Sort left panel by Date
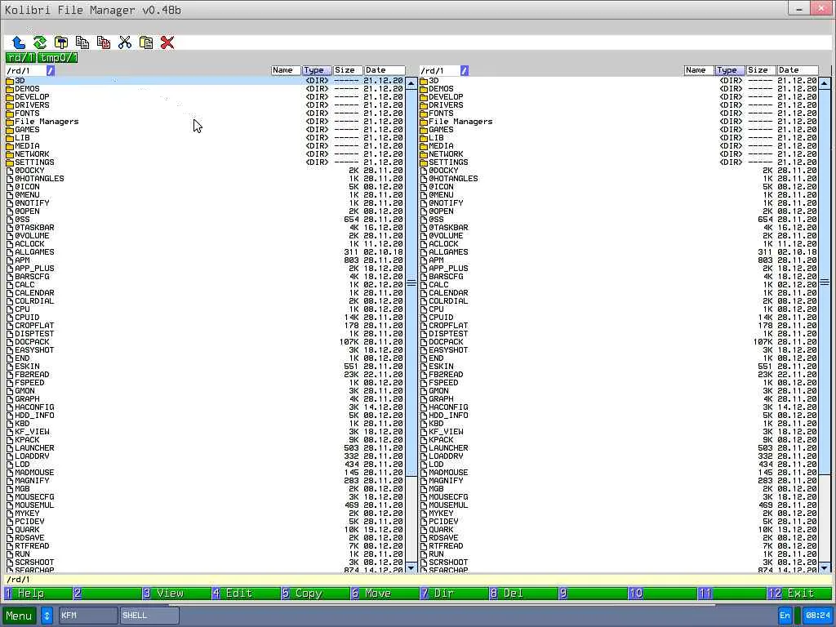The height and width of the screenshot is (627, 836). (385, 70)
